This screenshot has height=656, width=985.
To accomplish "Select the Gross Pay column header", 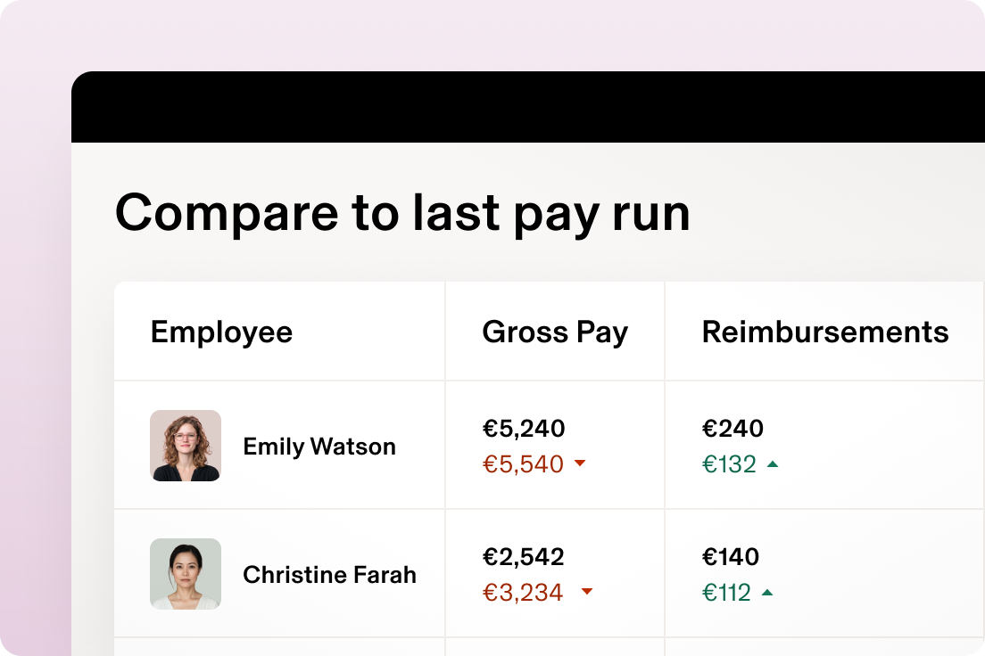I will tap(555, 332).
